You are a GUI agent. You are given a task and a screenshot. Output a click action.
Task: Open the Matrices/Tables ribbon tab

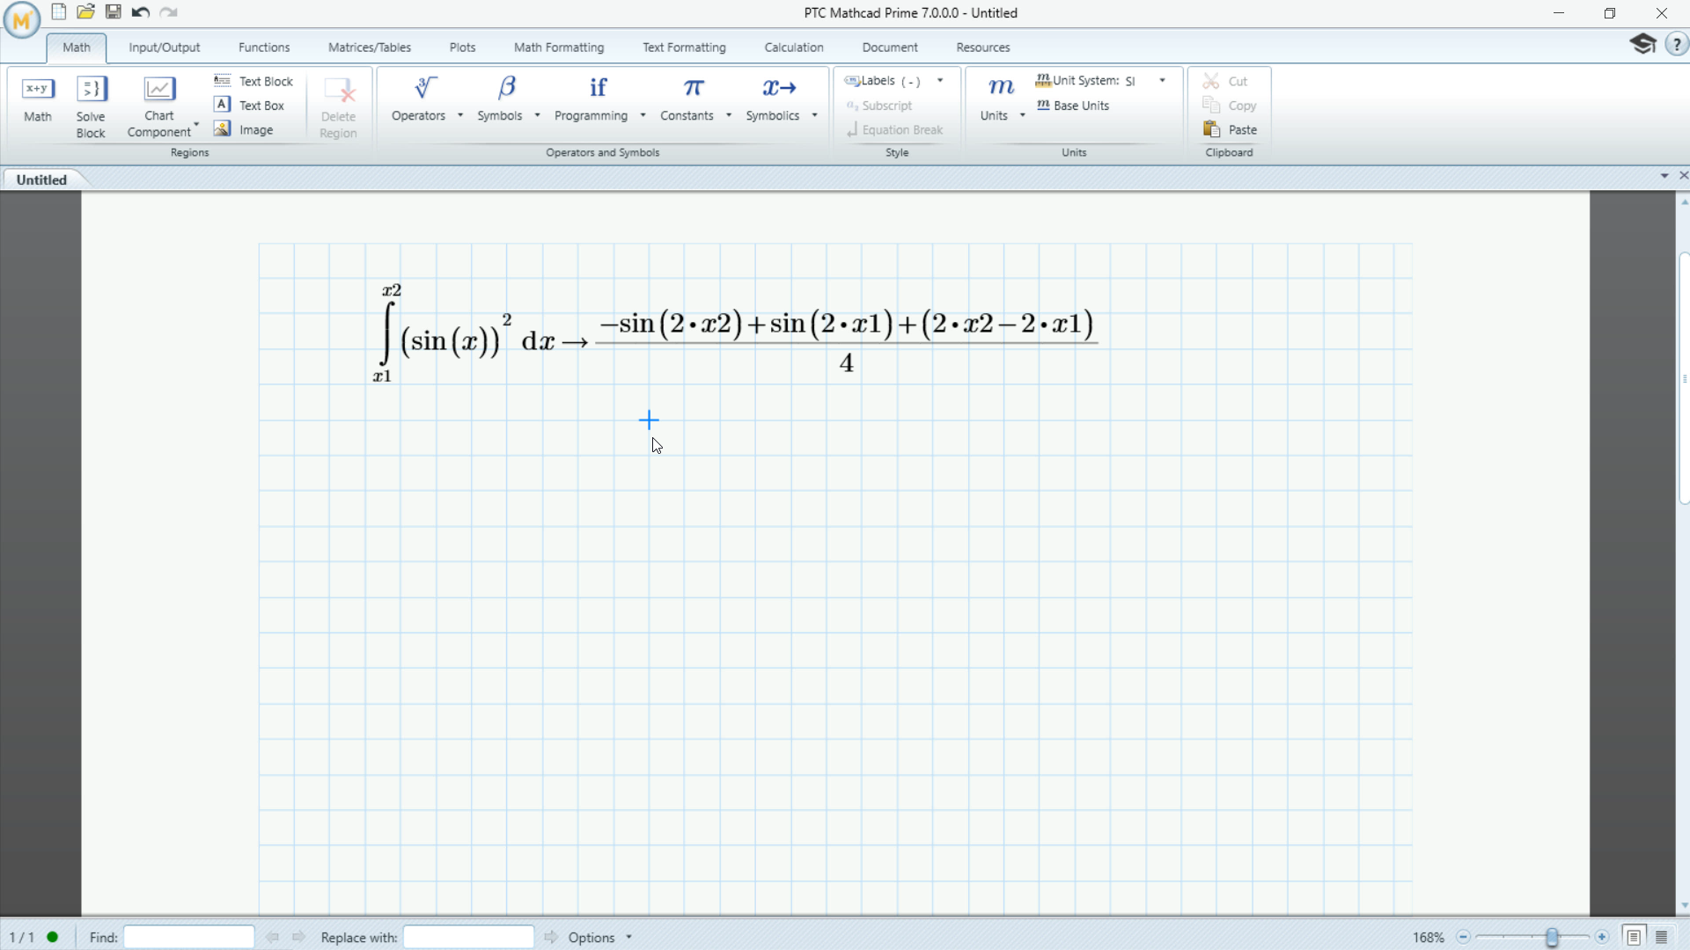(370, 47)
